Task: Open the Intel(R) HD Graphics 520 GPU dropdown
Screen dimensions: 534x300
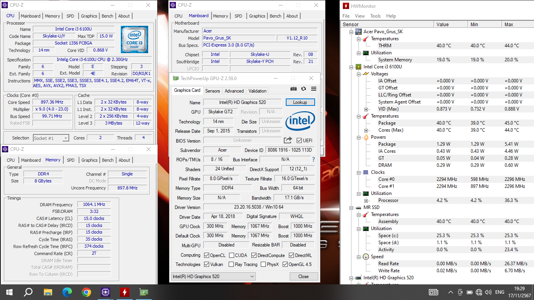Action: pyautogui.click(x=213, y=277)
